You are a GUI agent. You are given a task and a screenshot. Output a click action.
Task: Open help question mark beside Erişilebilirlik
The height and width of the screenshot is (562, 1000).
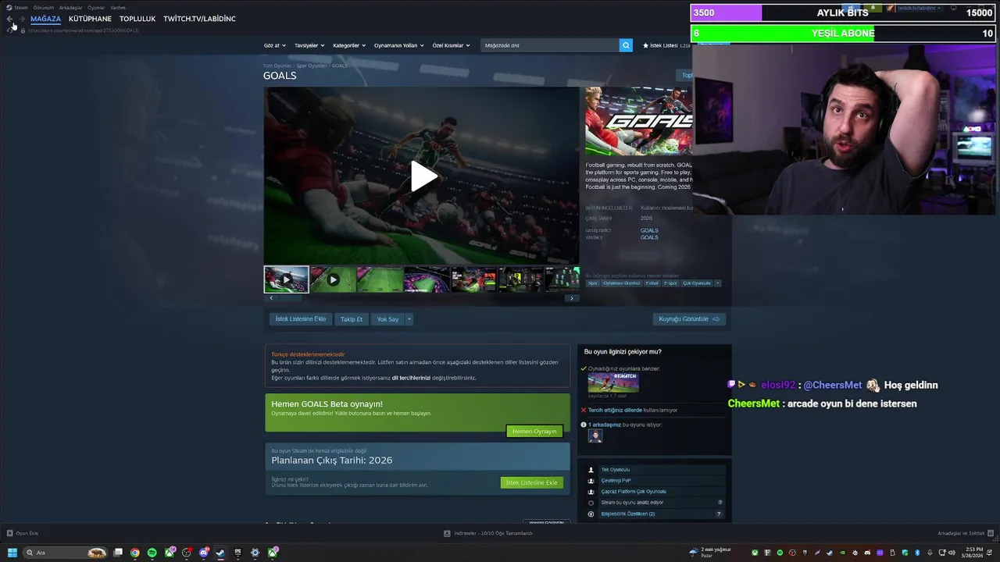[719, 514]
